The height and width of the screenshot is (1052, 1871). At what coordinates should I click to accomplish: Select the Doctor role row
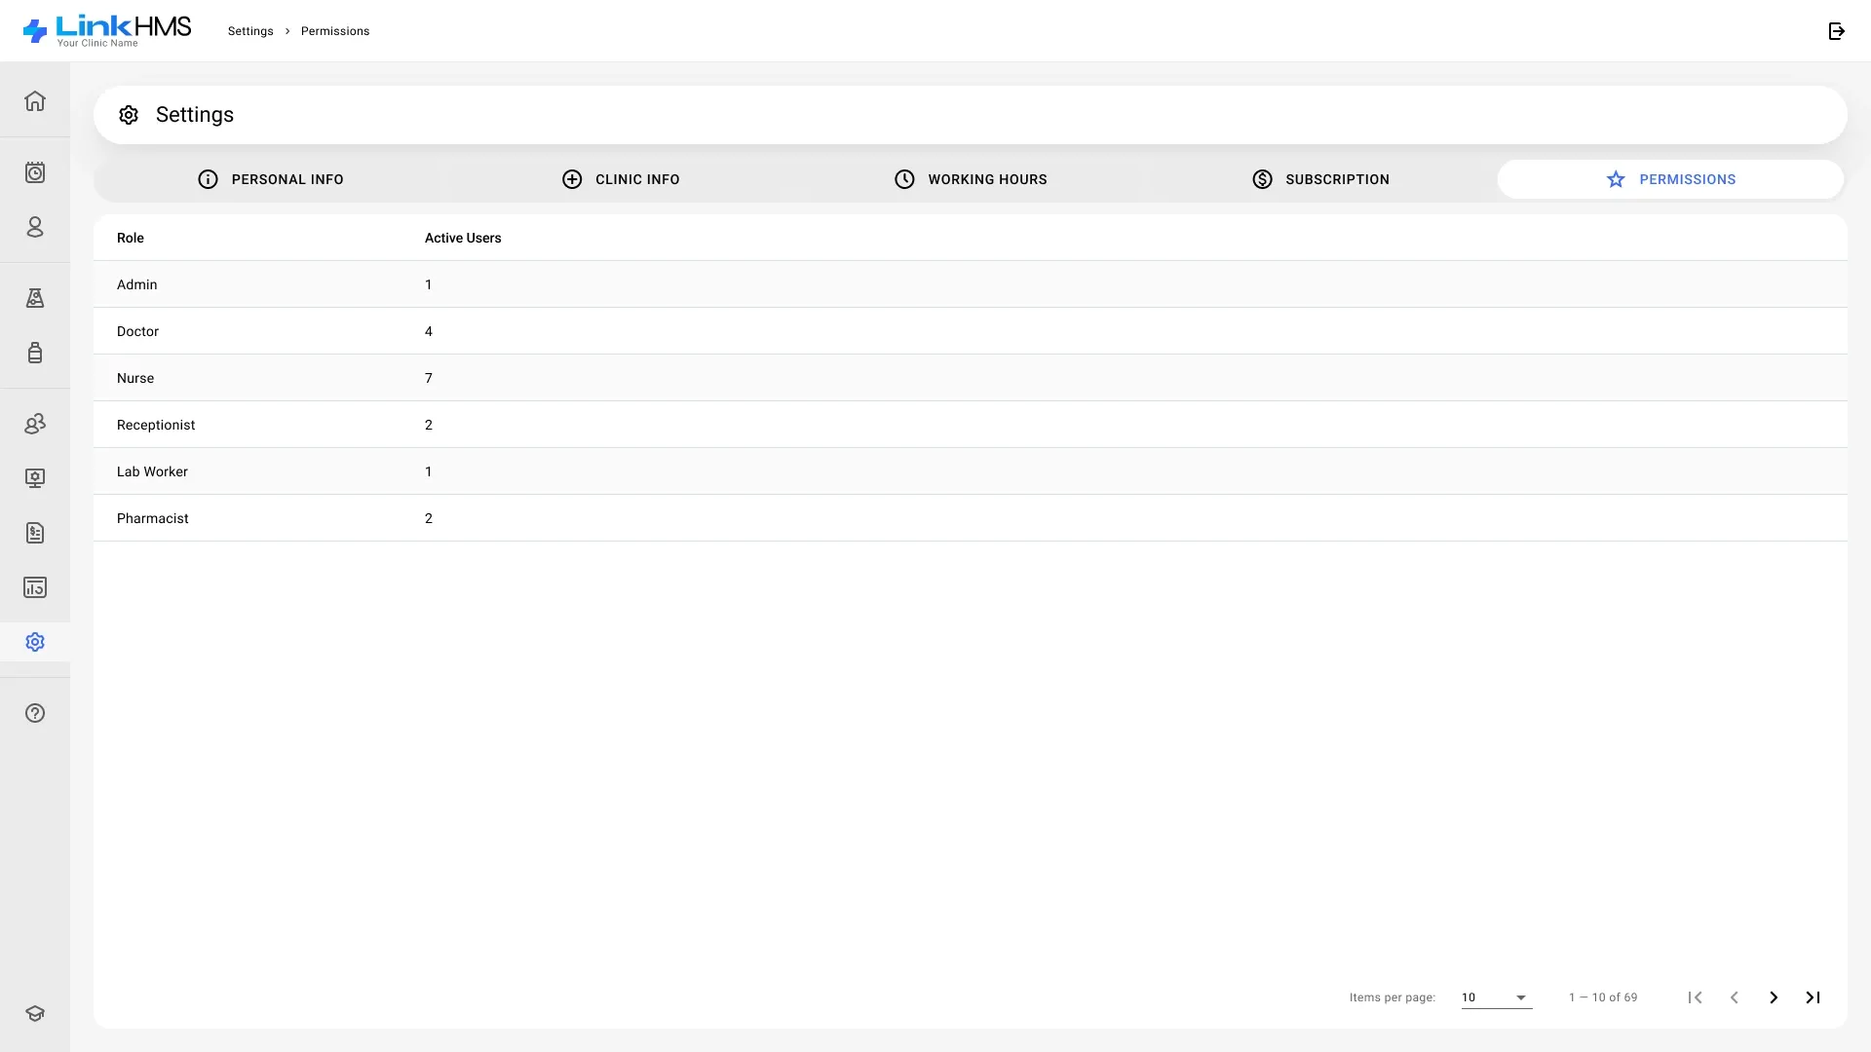(971, 331)
